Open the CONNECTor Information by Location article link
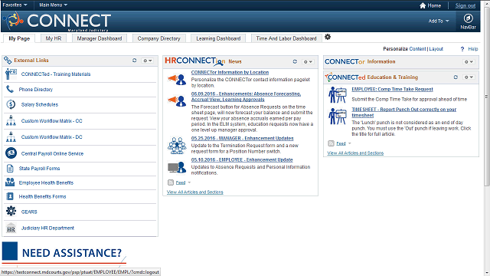The width and height of the screenshot is (490, 276). tap(230, 72)
